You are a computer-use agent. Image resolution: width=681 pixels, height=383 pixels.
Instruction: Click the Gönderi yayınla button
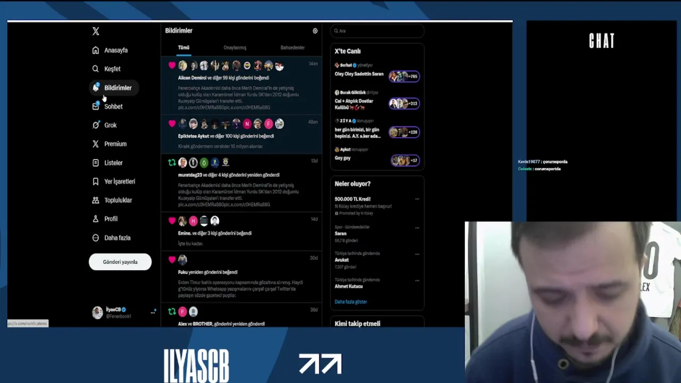pos(120,262)
